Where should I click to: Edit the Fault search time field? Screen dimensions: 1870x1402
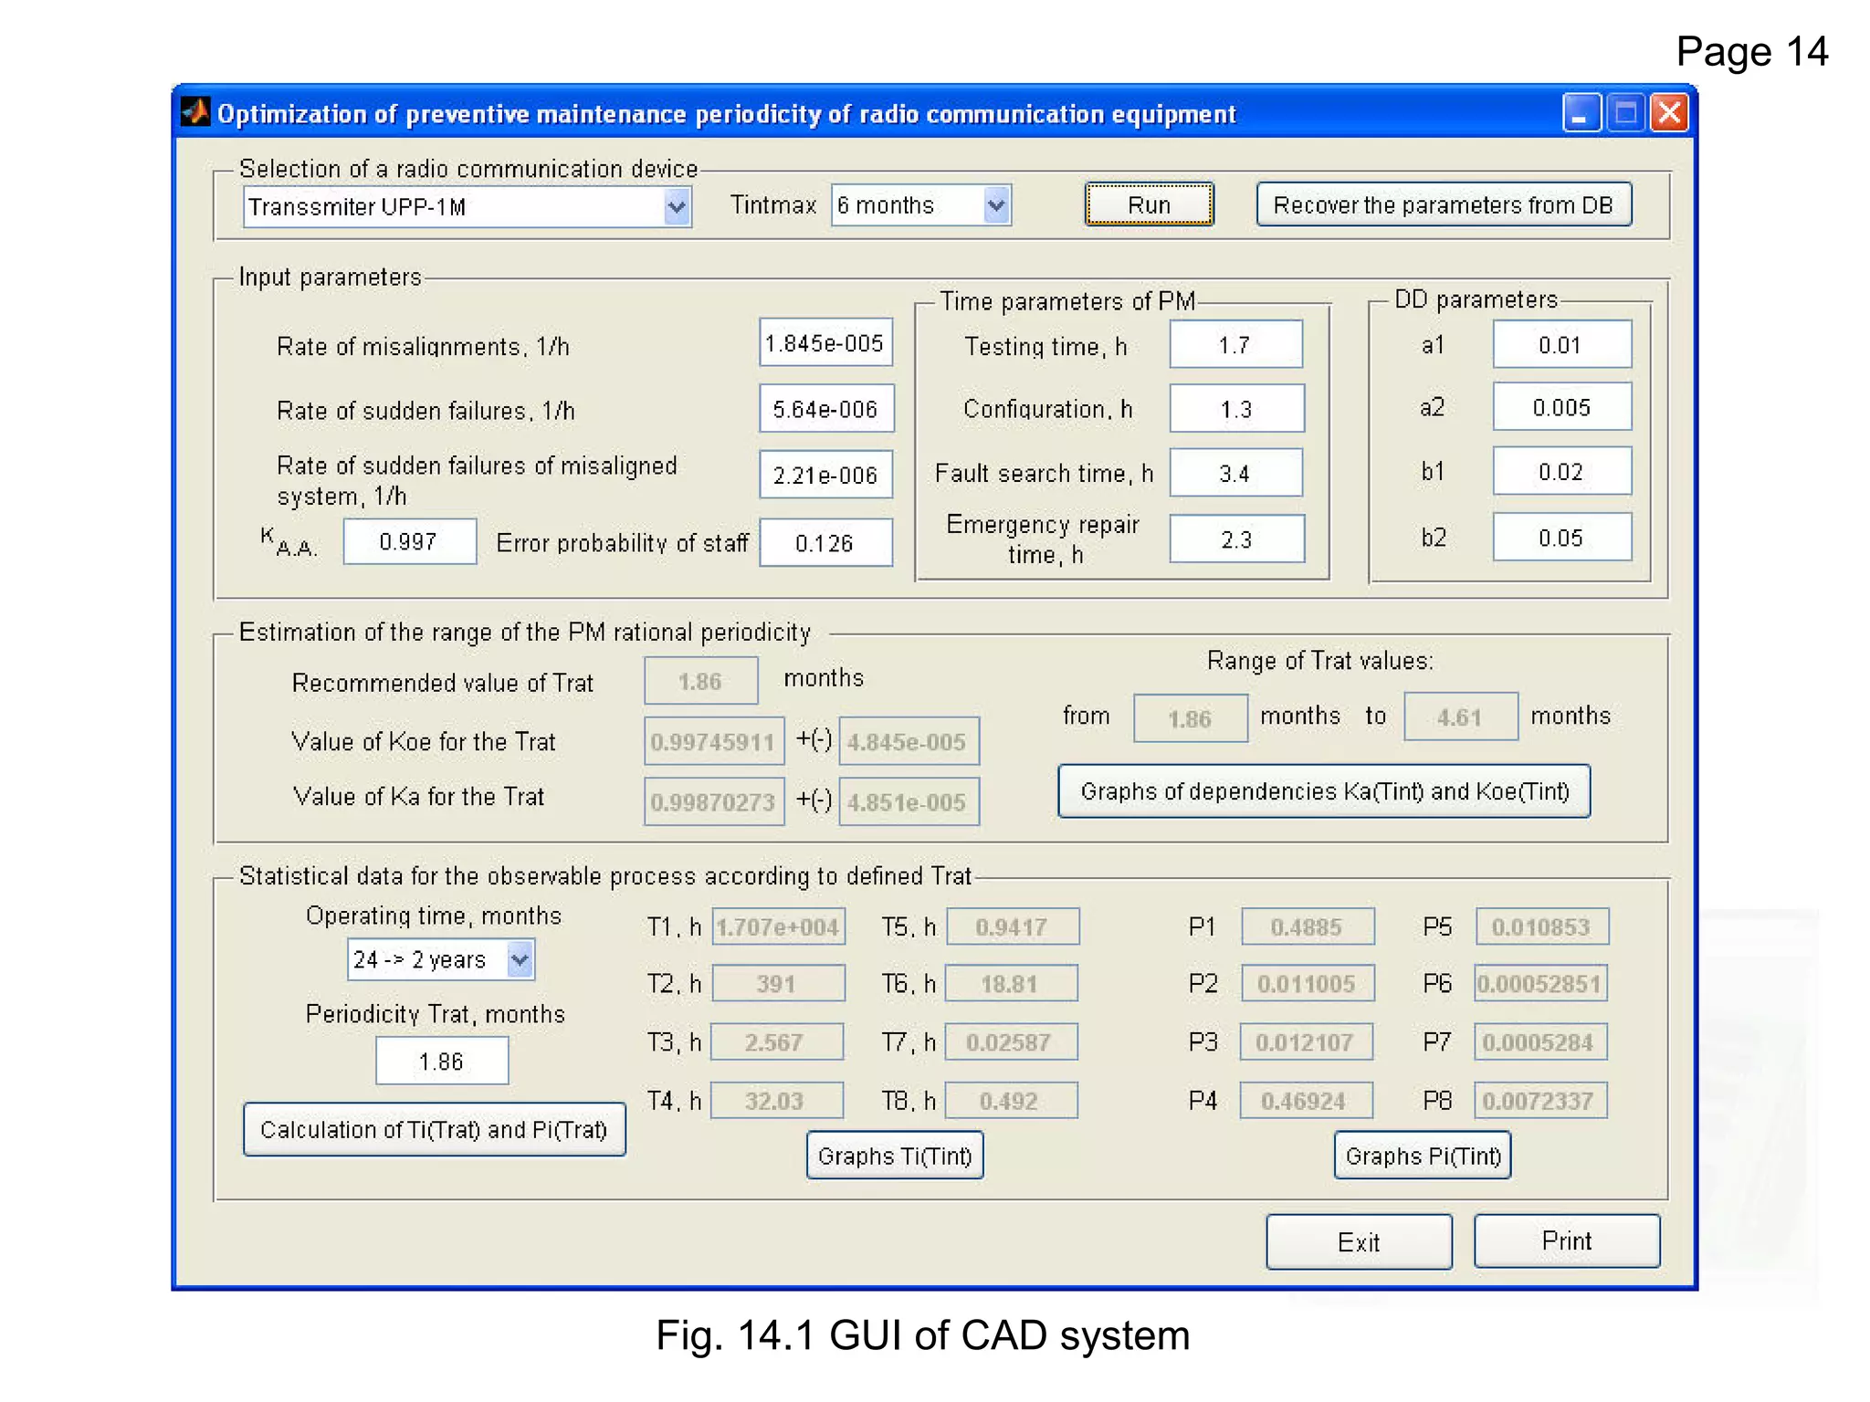[1236, 473]
